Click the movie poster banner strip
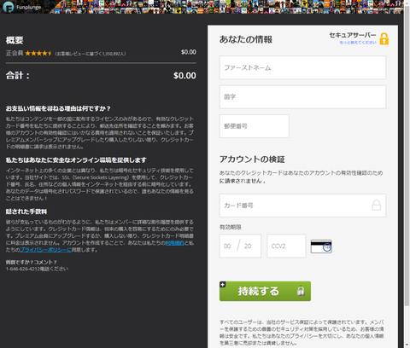Viewport: 410px width, 348px height. coord(226,7)
